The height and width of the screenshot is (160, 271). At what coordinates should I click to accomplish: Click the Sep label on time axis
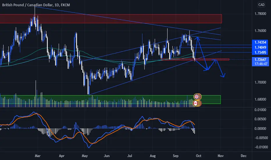coord(176,156)
